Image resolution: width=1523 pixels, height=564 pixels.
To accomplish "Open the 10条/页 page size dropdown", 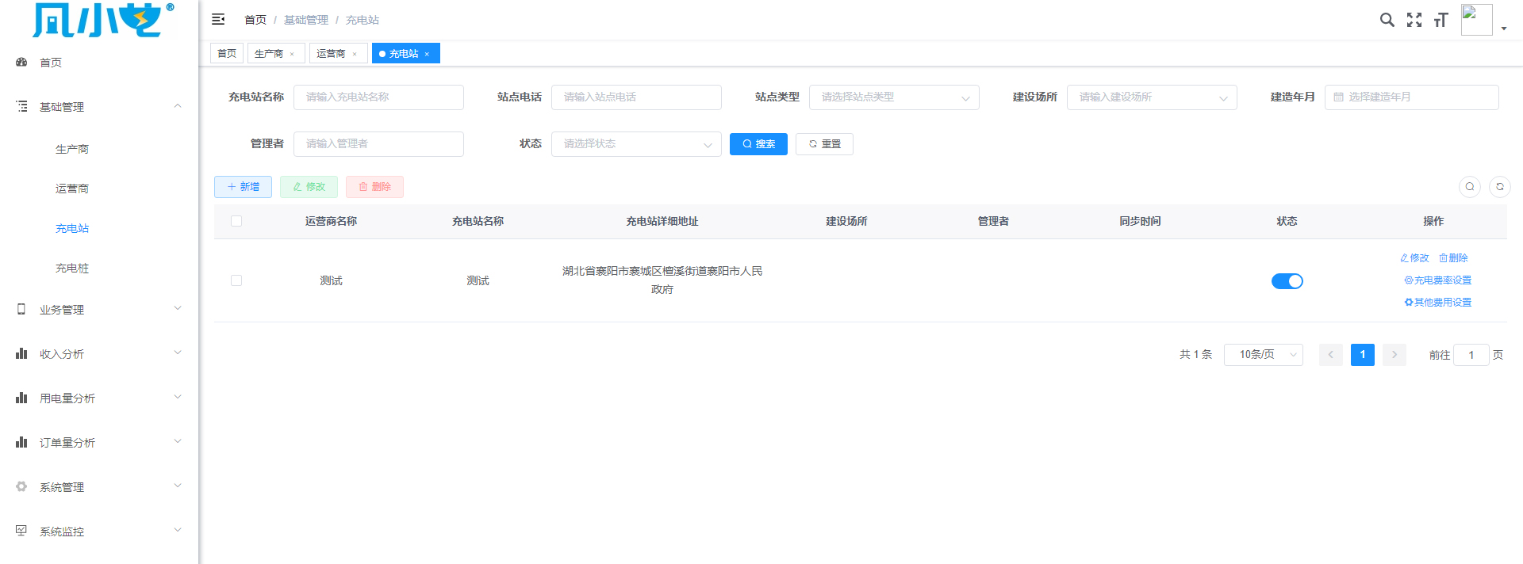I will click(1263, 355).
